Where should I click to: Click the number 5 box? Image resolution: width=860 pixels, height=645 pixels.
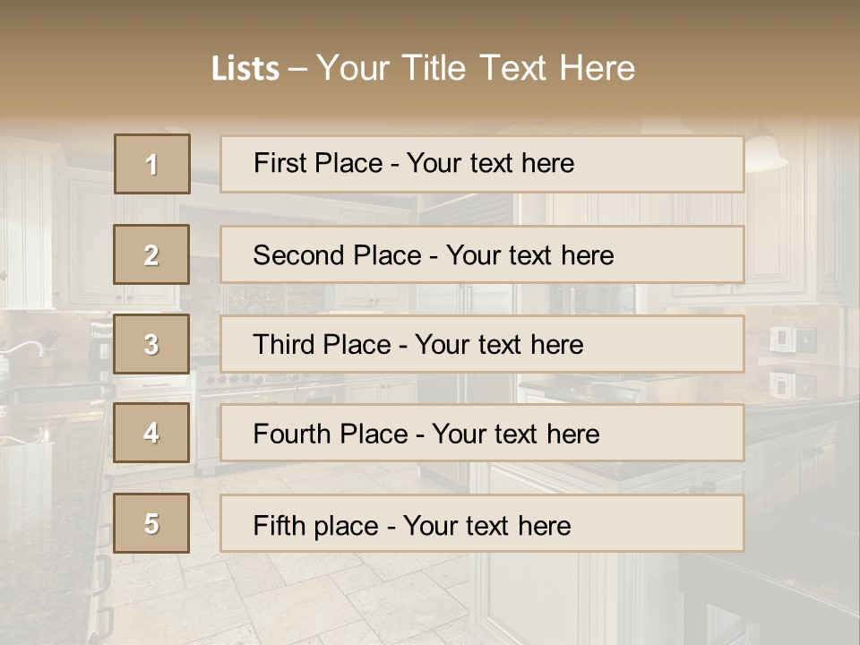[x=151, y=523]
